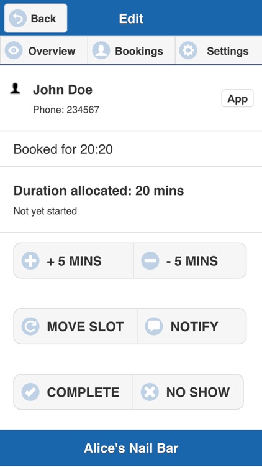Image resolution: width=262 pixels, height=467 pixels.
Task: Click John Doe's silhouette icon
Action: pyautogui.click(x=15, y=89)
